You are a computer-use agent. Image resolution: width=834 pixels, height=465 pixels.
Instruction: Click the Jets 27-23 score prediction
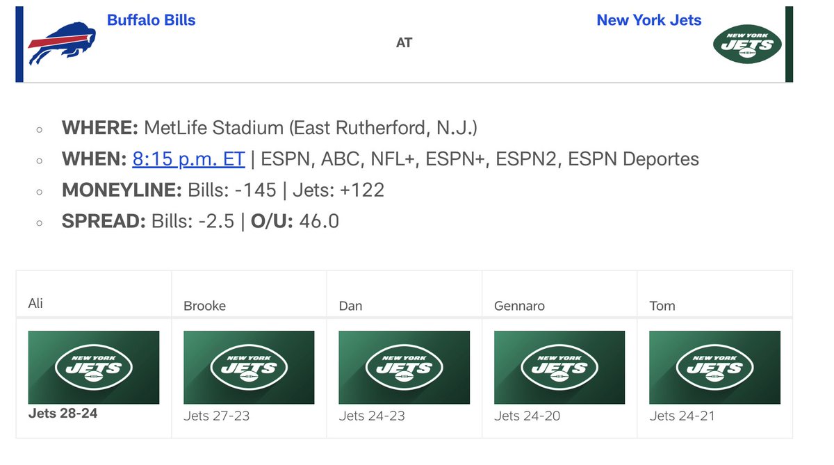tap(217, 416)
